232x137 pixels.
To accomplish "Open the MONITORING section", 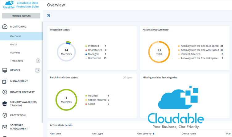I will (x=18, y=27).
